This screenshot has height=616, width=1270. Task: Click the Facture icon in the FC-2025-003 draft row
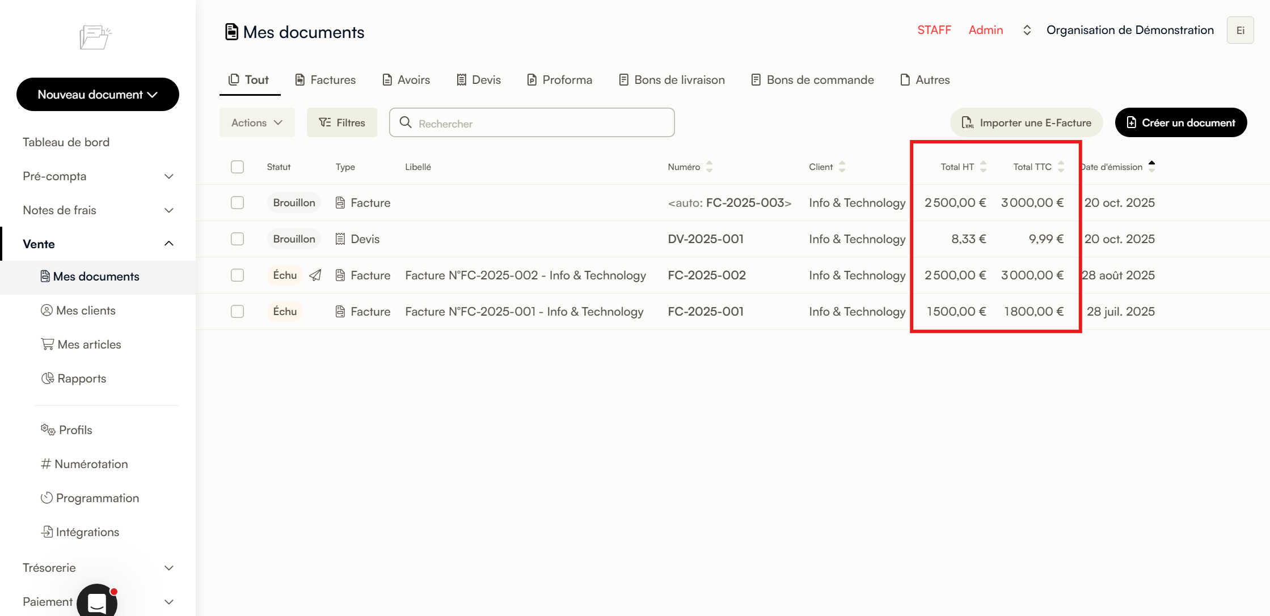point(340,203)
